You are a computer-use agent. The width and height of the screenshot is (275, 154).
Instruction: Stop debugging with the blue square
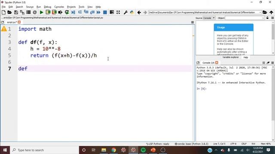tap(105, 12)
